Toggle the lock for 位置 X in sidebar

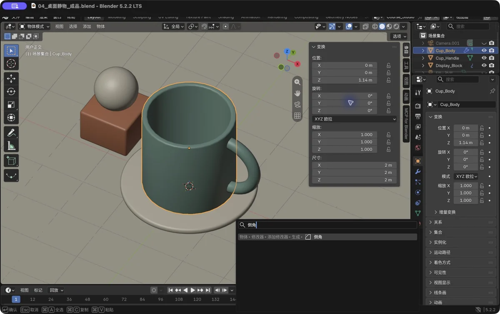click(388, 65)
